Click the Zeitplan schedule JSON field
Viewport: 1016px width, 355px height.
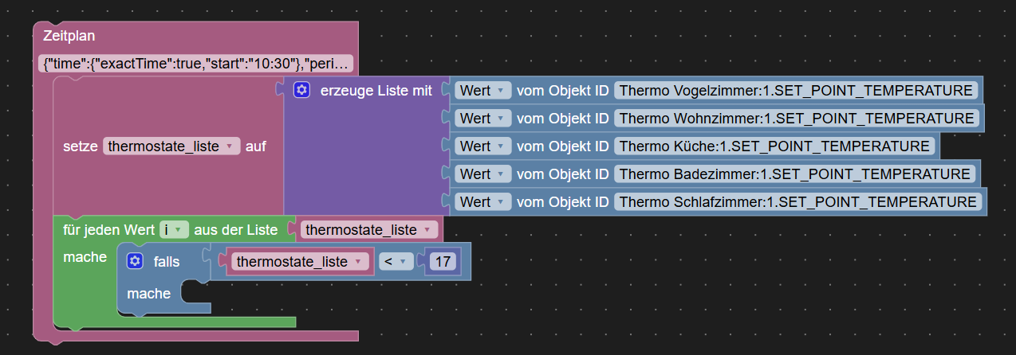coord(195,64)
